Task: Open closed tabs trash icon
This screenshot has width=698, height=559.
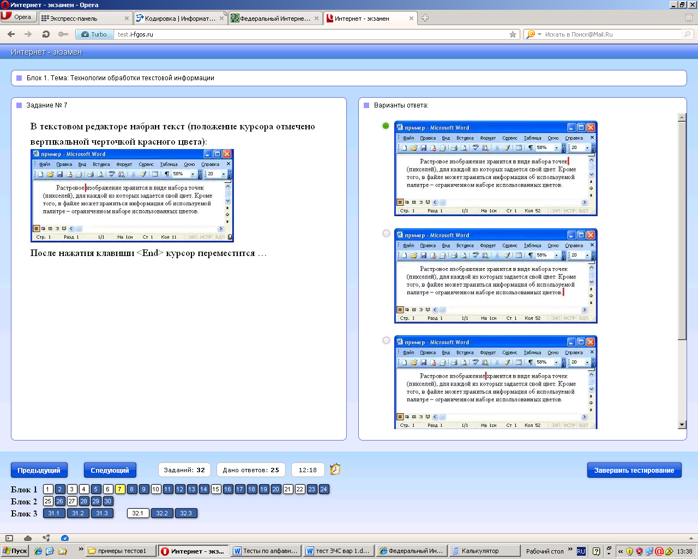Action: click(689, 17)
